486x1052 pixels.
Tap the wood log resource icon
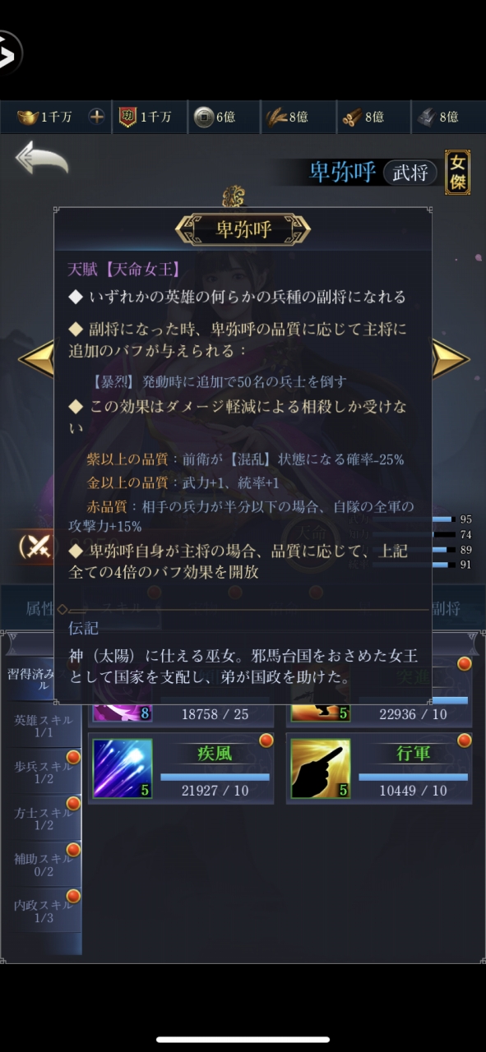[352, 117]
